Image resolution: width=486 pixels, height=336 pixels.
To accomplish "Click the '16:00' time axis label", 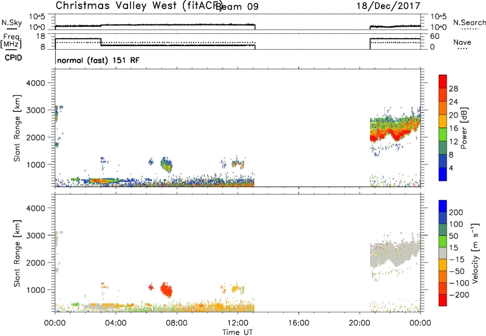I will click(298, 323).
